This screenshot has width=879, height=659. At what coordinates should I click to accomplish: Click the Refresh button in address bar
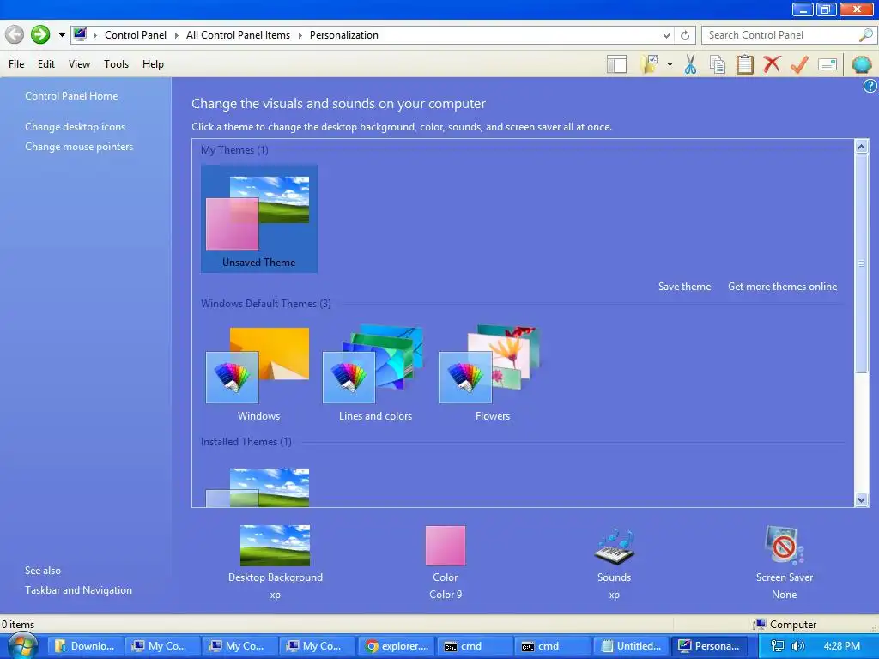pos(684,35)
